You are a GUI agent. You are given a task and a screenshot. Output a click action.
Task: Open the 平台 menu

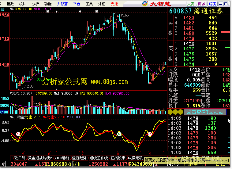click(77, 4)
